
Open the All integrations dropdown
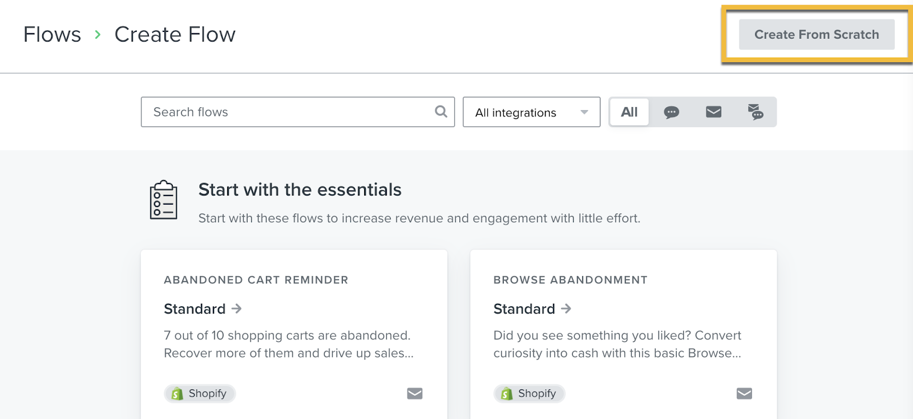(x=531, y=112)
